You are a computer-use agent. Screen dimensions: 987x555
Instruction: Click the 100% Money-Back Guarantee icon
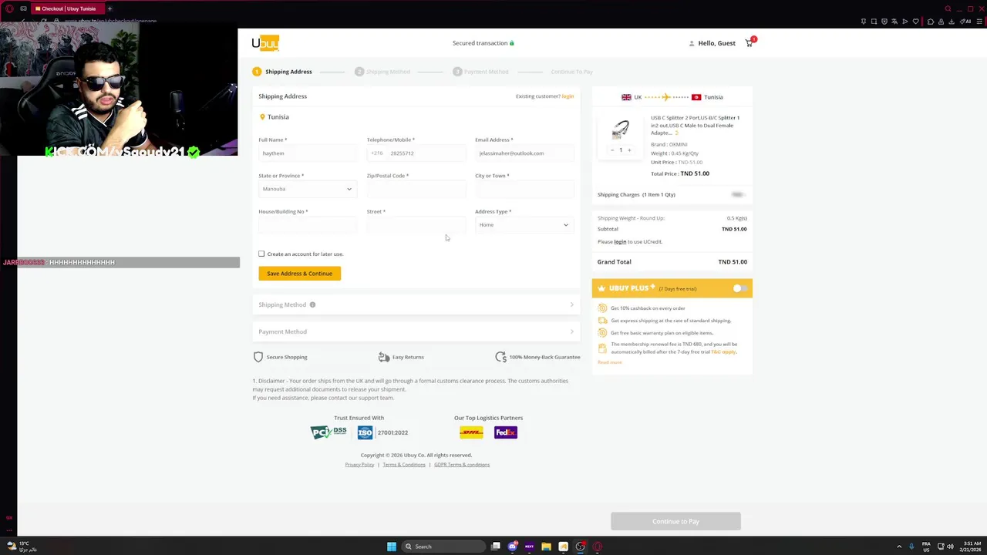[500, 357]
